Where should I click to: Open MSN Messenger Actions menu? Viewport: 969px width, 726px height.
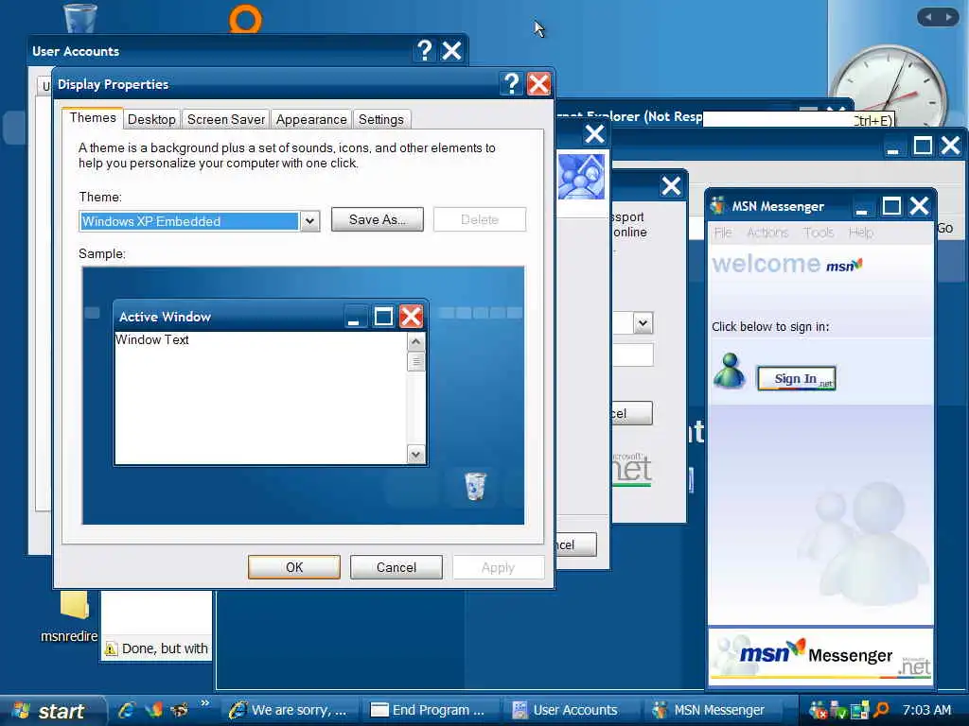tap(767, 233)
